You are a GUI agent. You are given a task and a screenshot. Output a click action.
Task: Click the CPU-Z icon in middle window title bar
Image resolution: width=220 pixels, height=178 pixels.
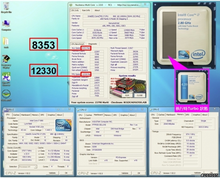[x=78, y=110]
